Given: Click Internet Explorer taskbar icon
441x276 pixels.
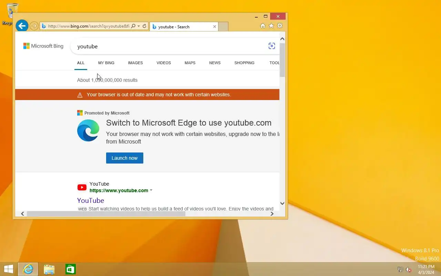Looking at the screenshot, I should pos(28,269).
